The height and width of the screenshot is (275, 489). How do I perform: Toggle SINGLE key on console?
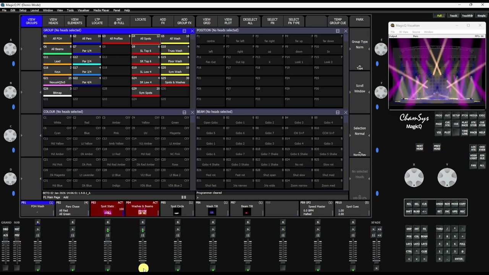(482, 157)
